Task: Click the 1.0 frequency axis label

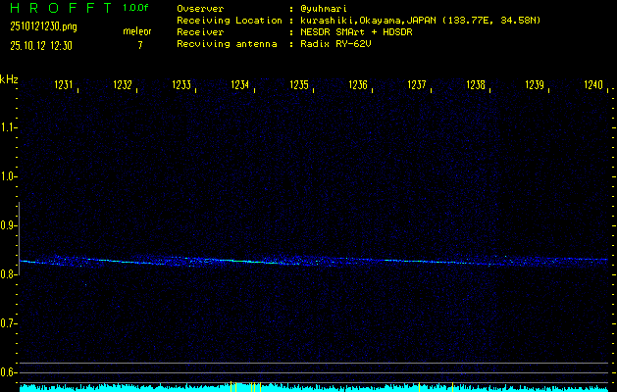Action: 9,177
